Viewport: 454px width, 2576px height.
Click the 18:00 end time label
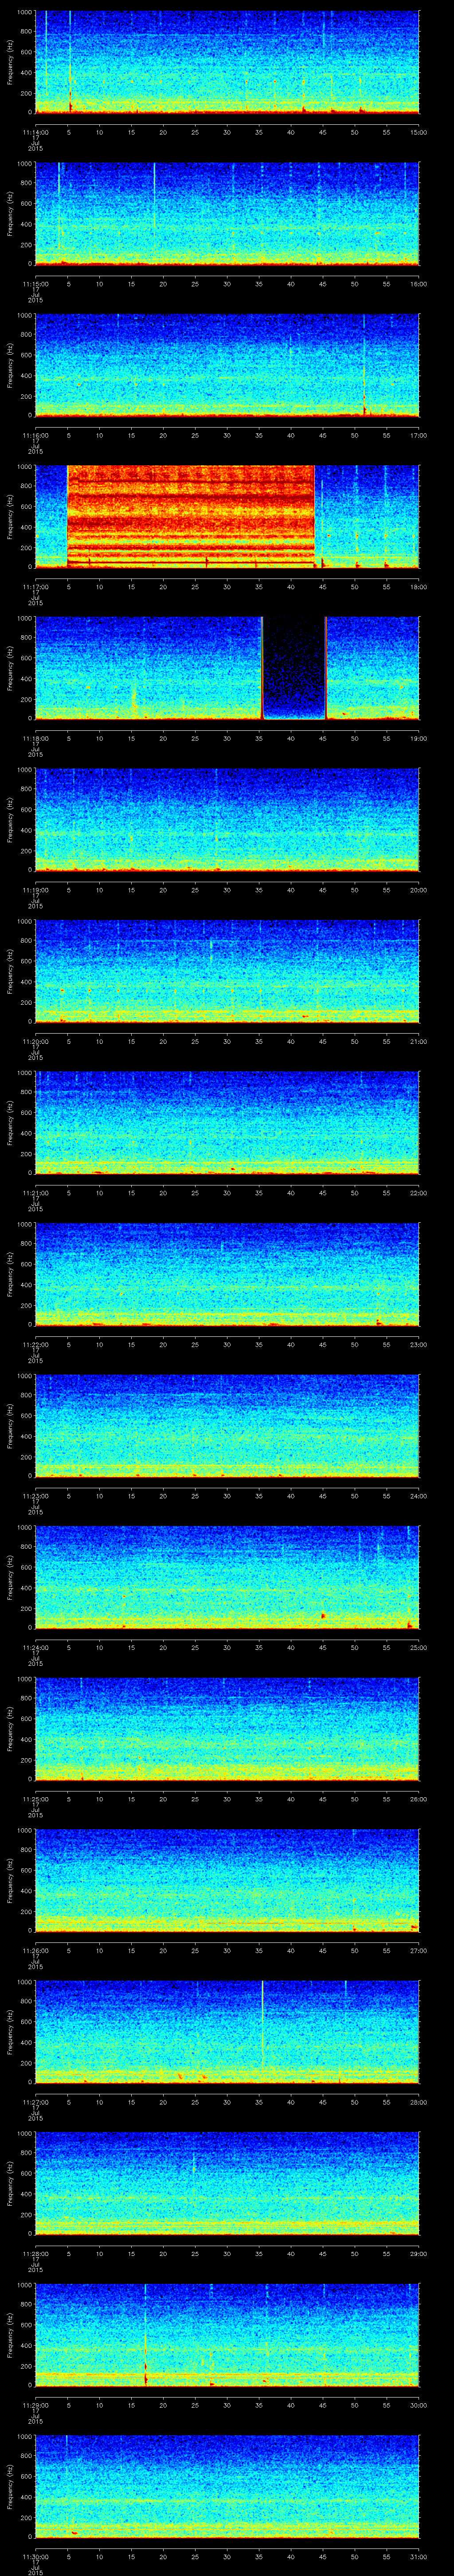tap(418, 587)
